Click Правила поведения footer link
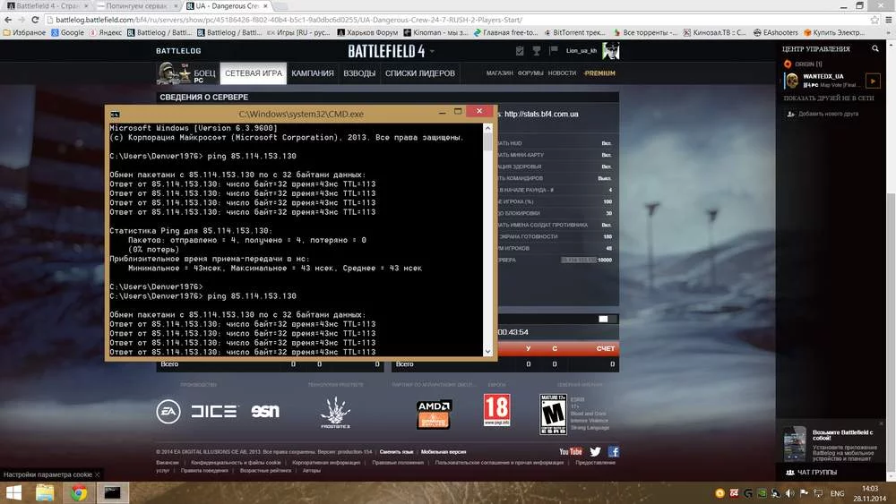Viewport: 896px width, 504px height. point(204,470)
